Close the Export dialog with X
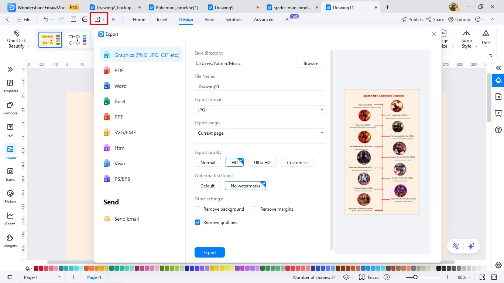504x283 pixels. point(434,34)
